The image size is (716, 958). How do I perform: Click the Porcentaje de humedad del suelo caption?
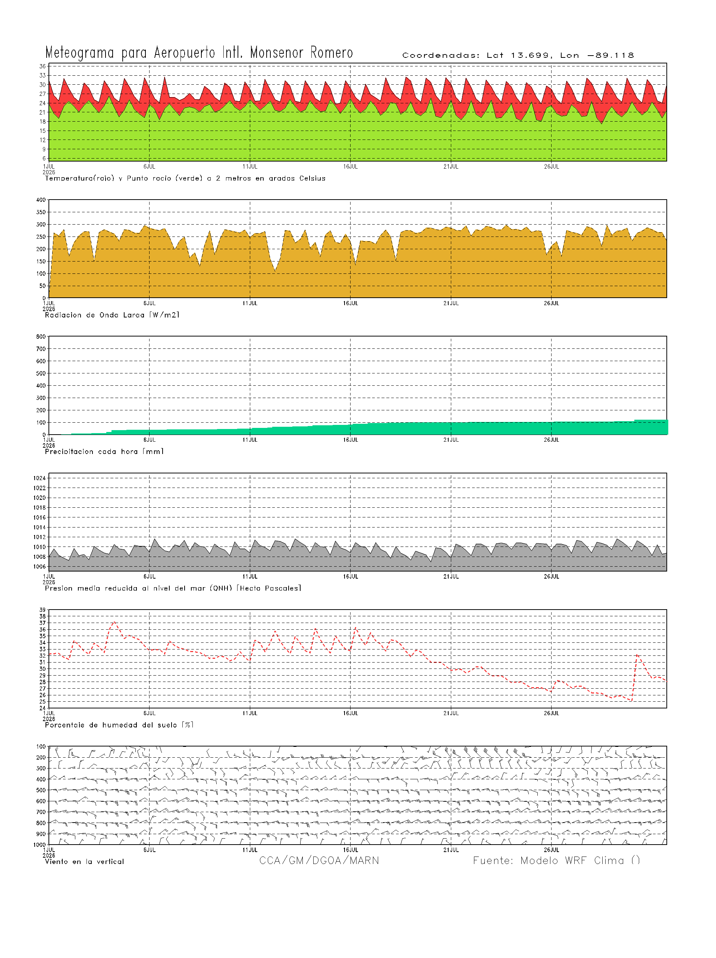click(119, 725)
